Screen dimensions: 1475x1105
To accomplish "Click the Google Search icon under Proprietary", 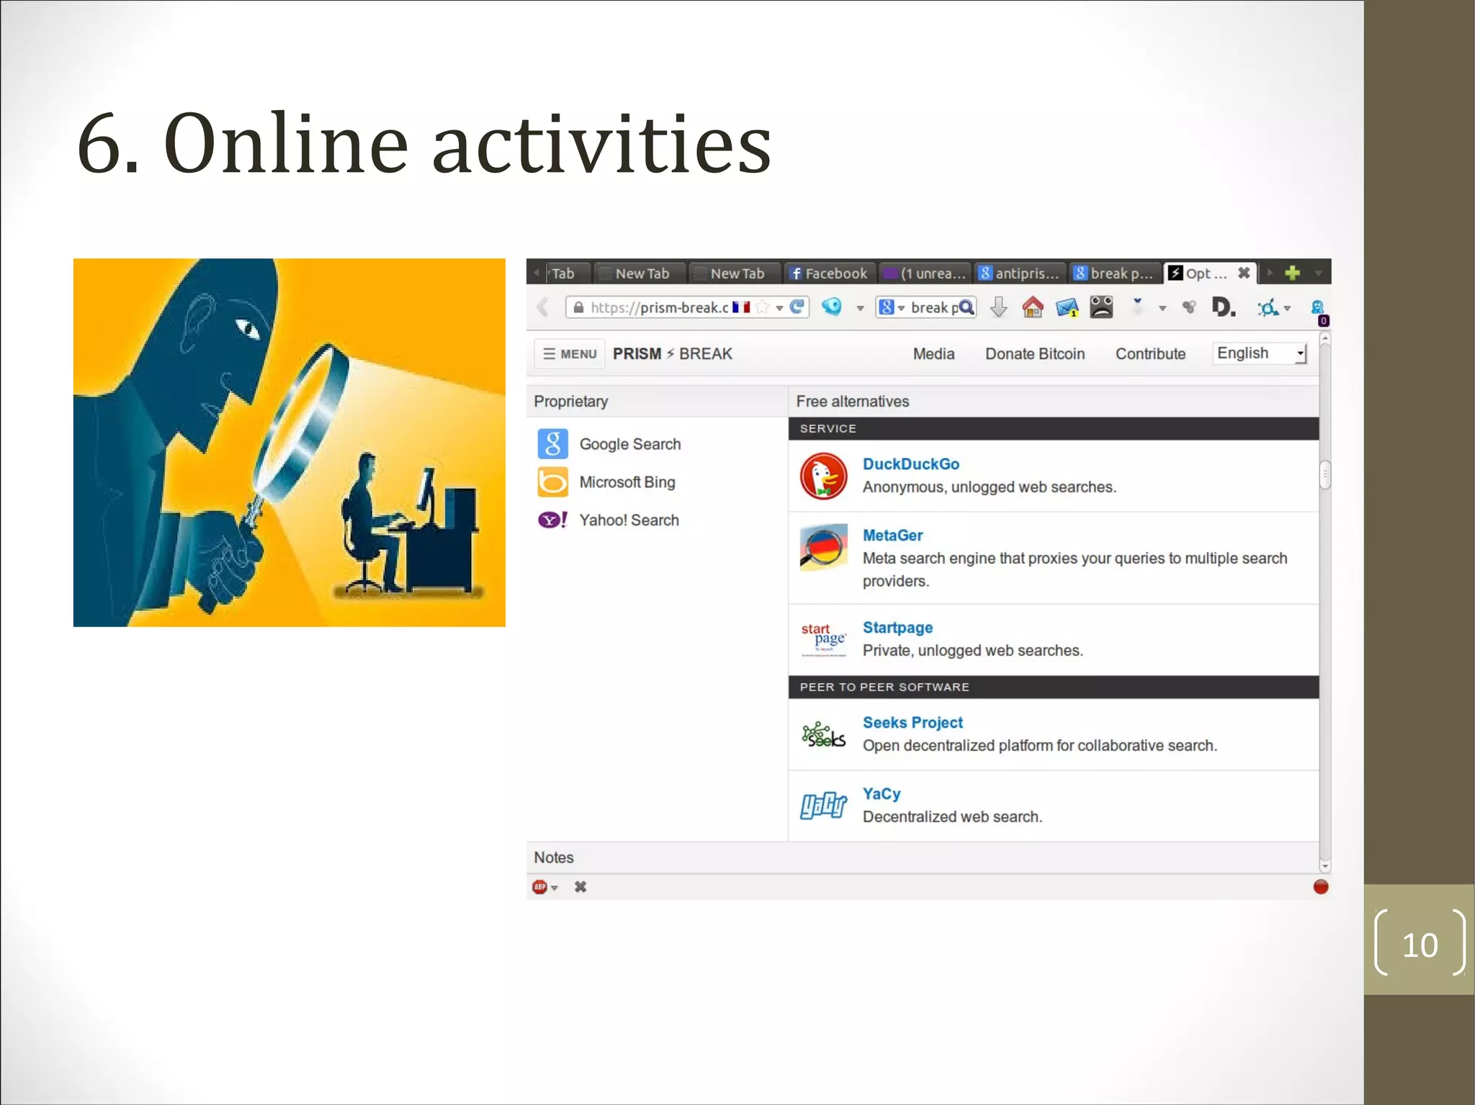I will pos(553,444).
